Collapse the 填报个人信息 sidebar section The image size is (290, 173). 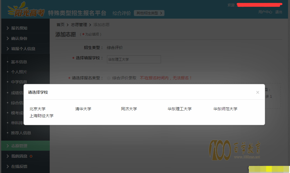(x=25, y=49)
